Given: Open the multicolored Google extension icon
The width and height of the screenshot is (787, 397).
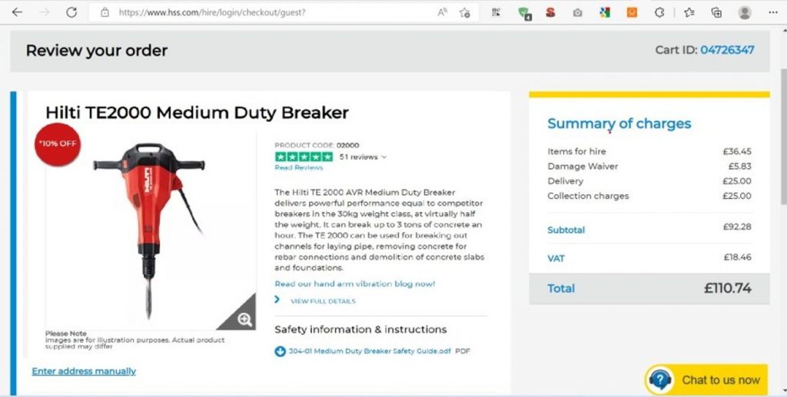Looking at the screenshot, I should coord(605,12).
